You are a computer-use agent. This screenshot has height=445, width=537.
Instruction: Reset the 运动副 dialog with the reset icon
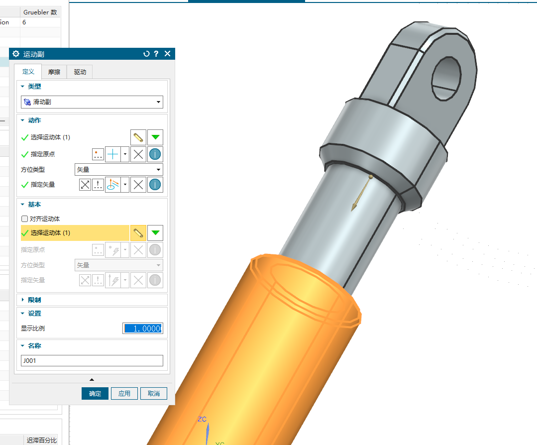(146, 54)
